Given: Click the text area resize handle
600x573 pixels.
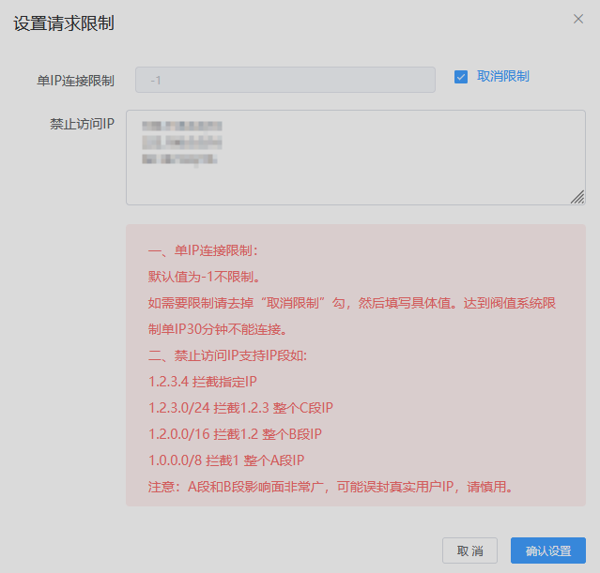Looking at the screenshot, I should point(577,197).
